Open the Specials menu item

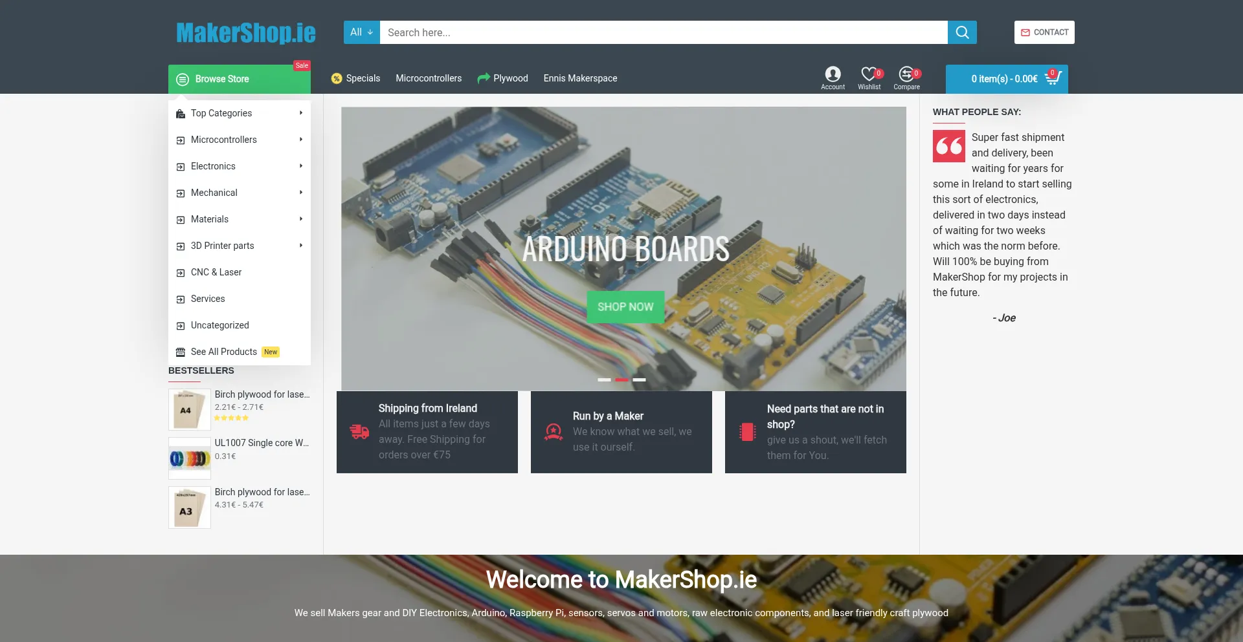click(355, 78)
